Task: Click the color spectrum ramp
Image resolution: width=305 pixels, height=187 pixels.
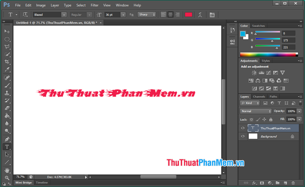Action: pos(269,54)
